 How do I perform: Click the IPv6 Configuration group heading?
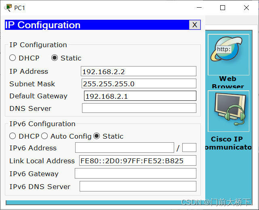[42, 124]
